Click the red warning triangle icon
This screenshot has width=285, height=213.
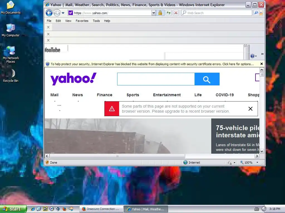coord(112,109)
